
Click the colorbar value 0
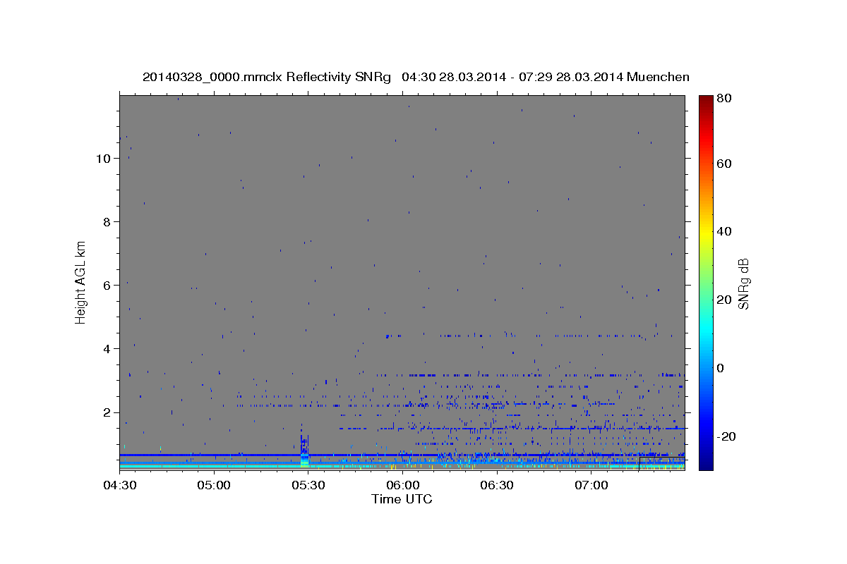point(721,368)
